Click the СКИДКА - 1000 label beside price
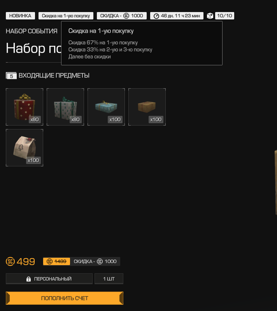This screenshot has height=311, width=277. (x=95, y=261)
